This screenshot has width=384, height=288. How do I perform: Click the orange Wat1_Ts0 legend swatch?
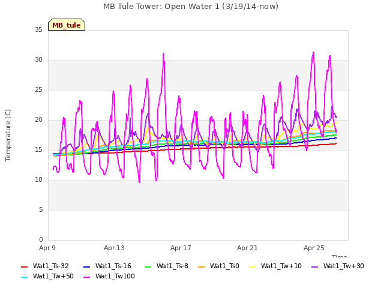tap(202, 266)
